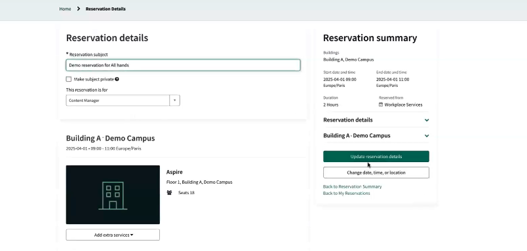This screenshot has height=251, width=527.
Task: Expand the Reservation details summary section
Action: pos(376,120)
